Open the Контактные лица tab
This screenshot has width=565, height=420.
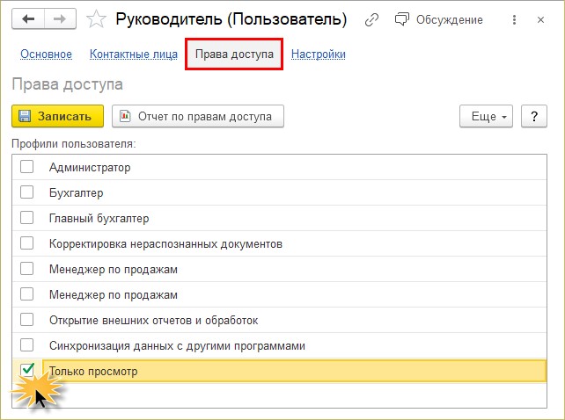[134, 54]
